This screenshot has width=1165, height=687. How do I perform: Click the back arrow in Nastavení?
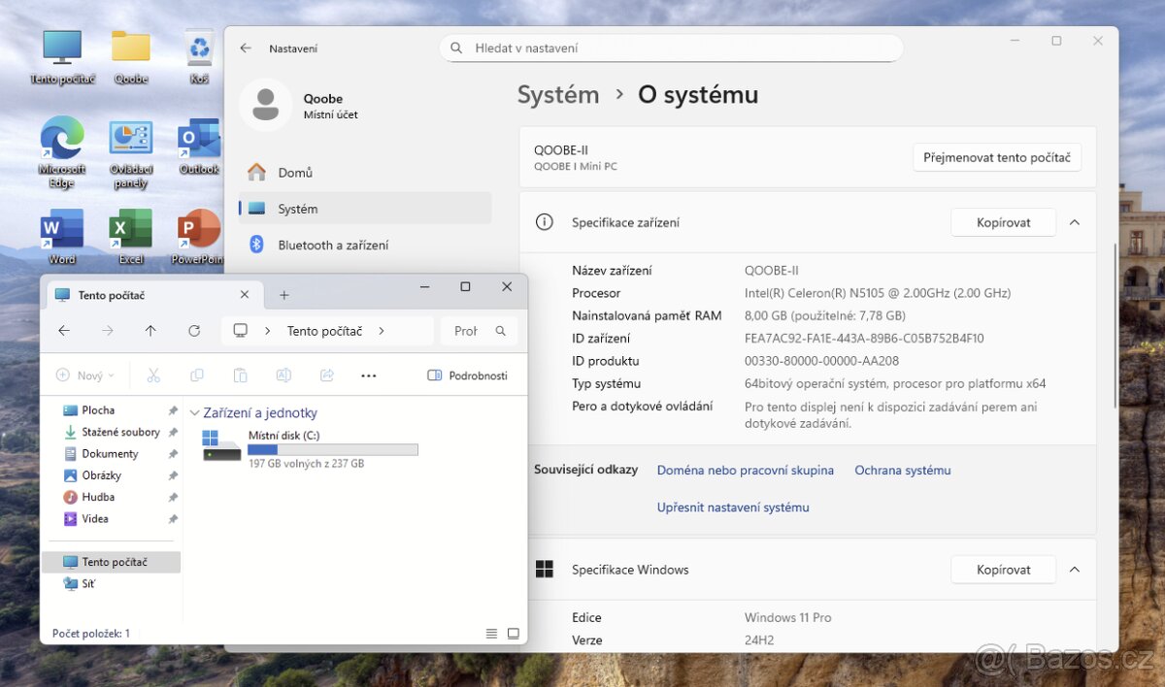[x=246, y=49]
